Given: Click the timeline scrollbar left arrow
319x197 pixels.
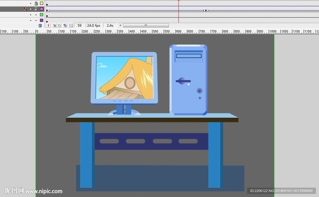Looking at the screenshot, I should point(120,26).
